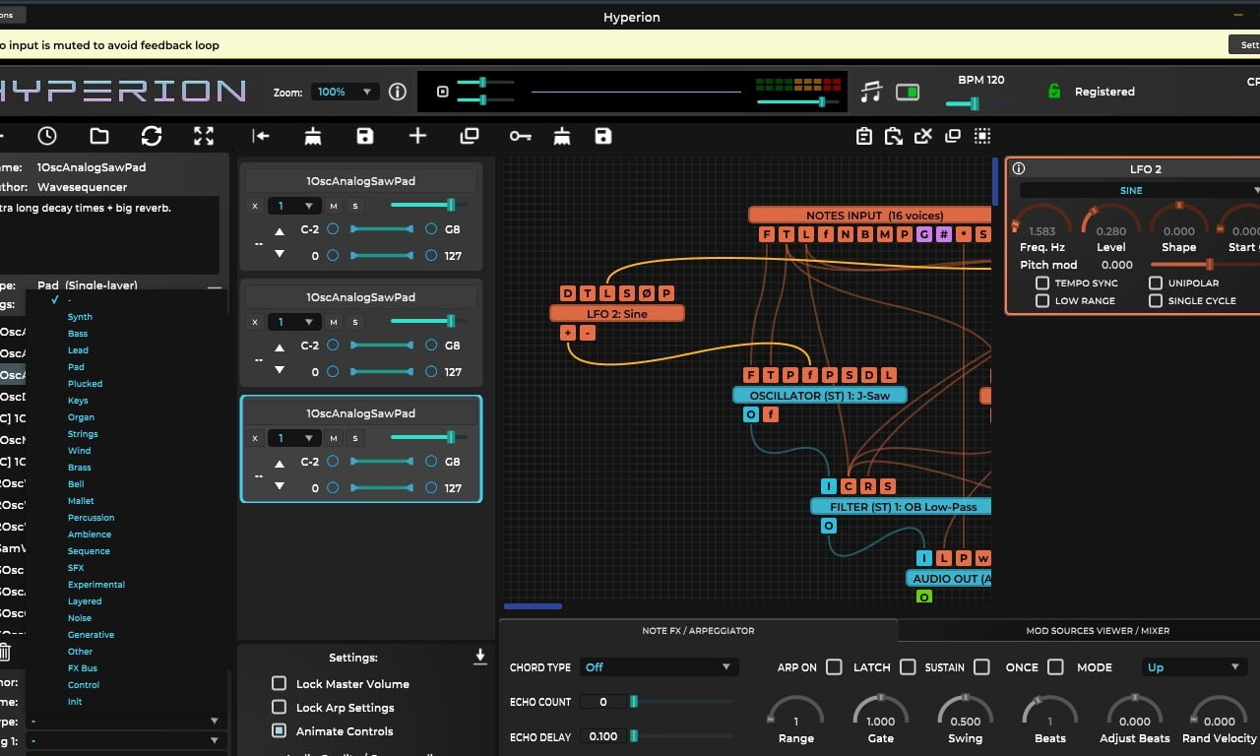Click the paste clipboard icon above patch editor

click(894, 136)
